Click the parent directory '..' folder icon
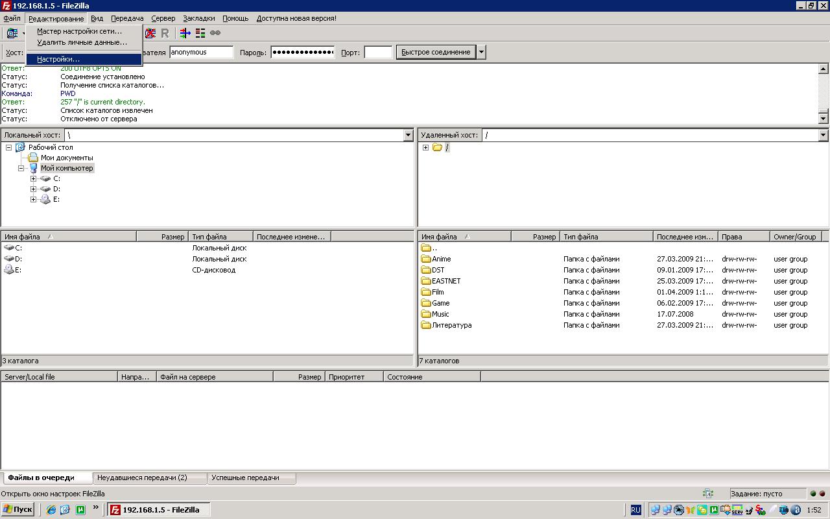The image size is (830, 519). click(426, 248)
